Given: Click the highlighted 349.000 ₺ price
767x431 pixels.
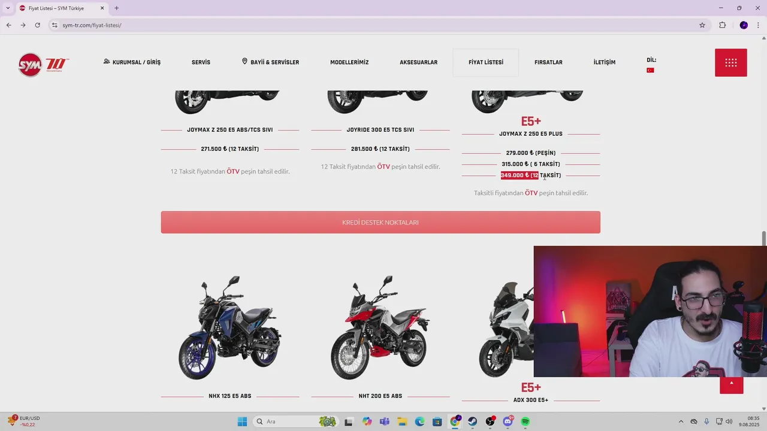Looking at the screenshot, I should (520, 175).
